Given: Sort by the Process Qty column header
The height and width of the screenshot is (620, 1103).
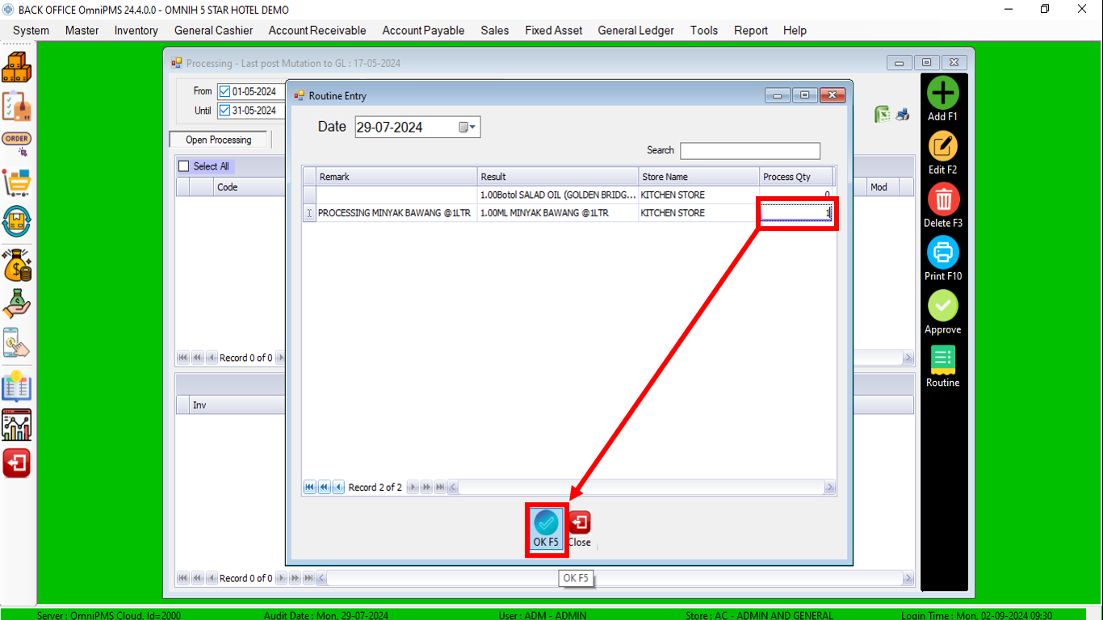Looking at the screenshot, I should pyautogui.click(x=796, y=177).
